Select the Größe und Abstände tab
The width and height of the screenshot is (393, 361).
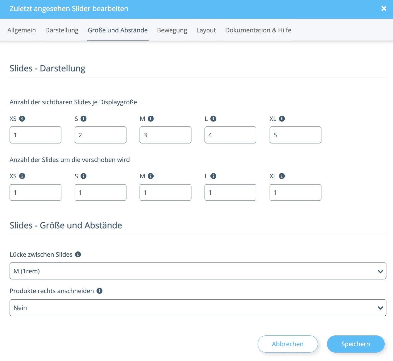118,30
